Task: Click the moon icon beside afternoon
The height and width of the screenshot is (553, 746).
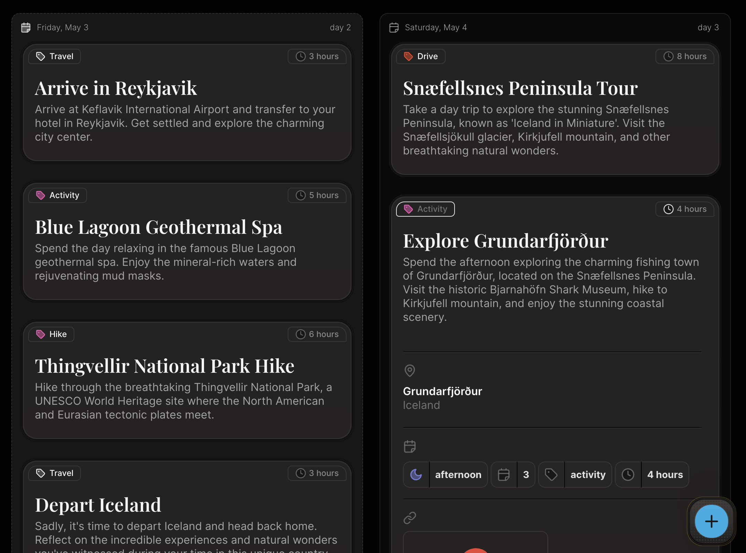Action: pos(416,475)
